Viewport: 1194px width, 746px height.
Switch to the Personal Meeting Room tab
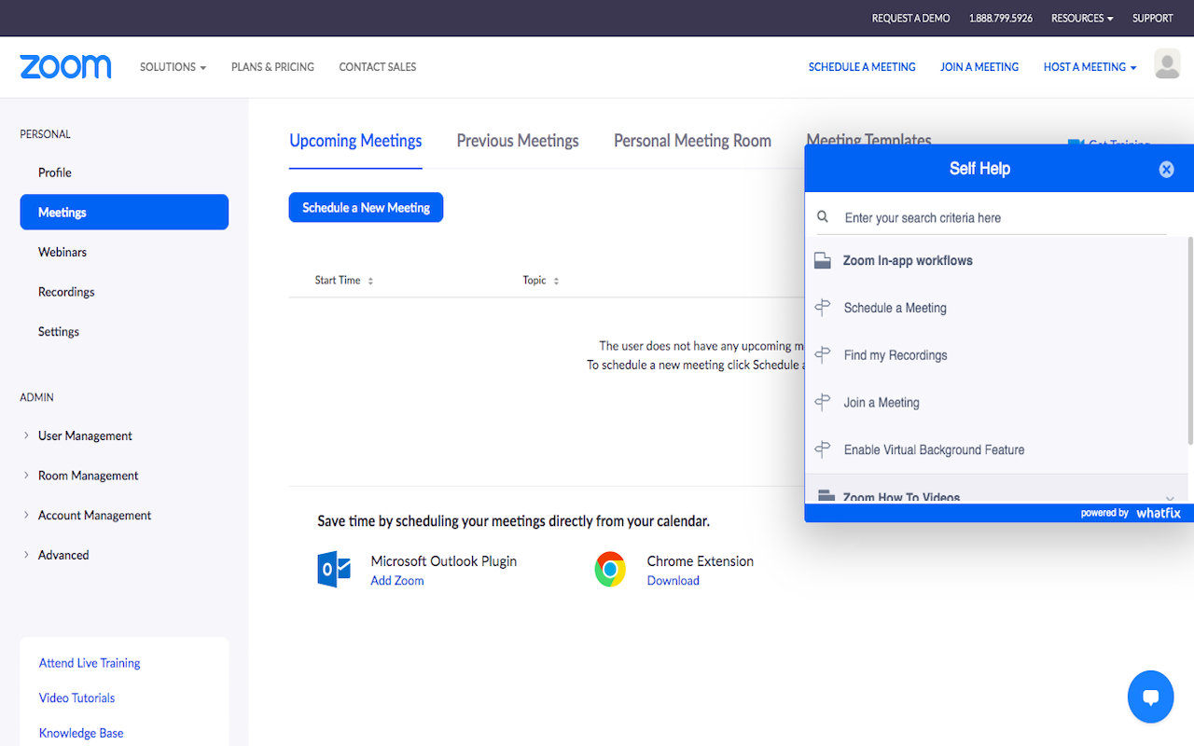(692, 141)
